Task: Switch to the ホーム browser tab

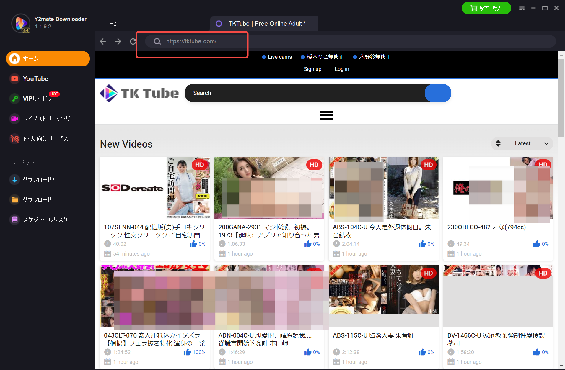Action: 111,24
